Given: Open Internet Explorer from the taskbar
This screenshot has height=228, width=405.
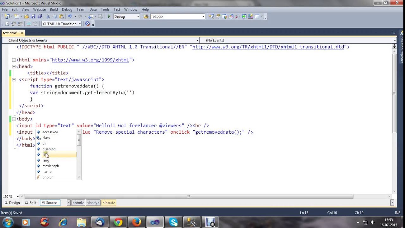Looking at the screenshot, I should tap(63, 222).
